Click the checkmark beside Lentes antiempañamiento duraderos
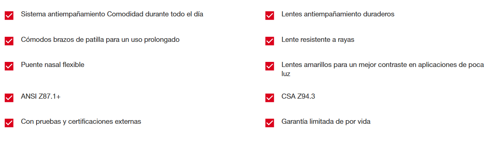The width and height of the screenshot is (495, 154). click(x=269, y=15)
